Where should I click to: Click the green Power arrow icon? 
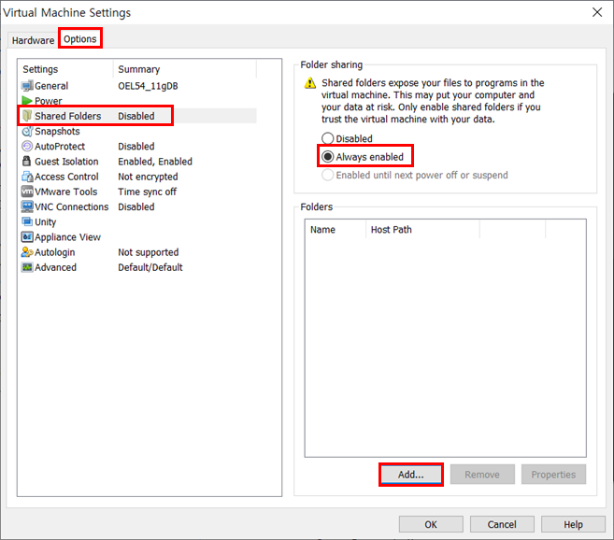point(27,101)
